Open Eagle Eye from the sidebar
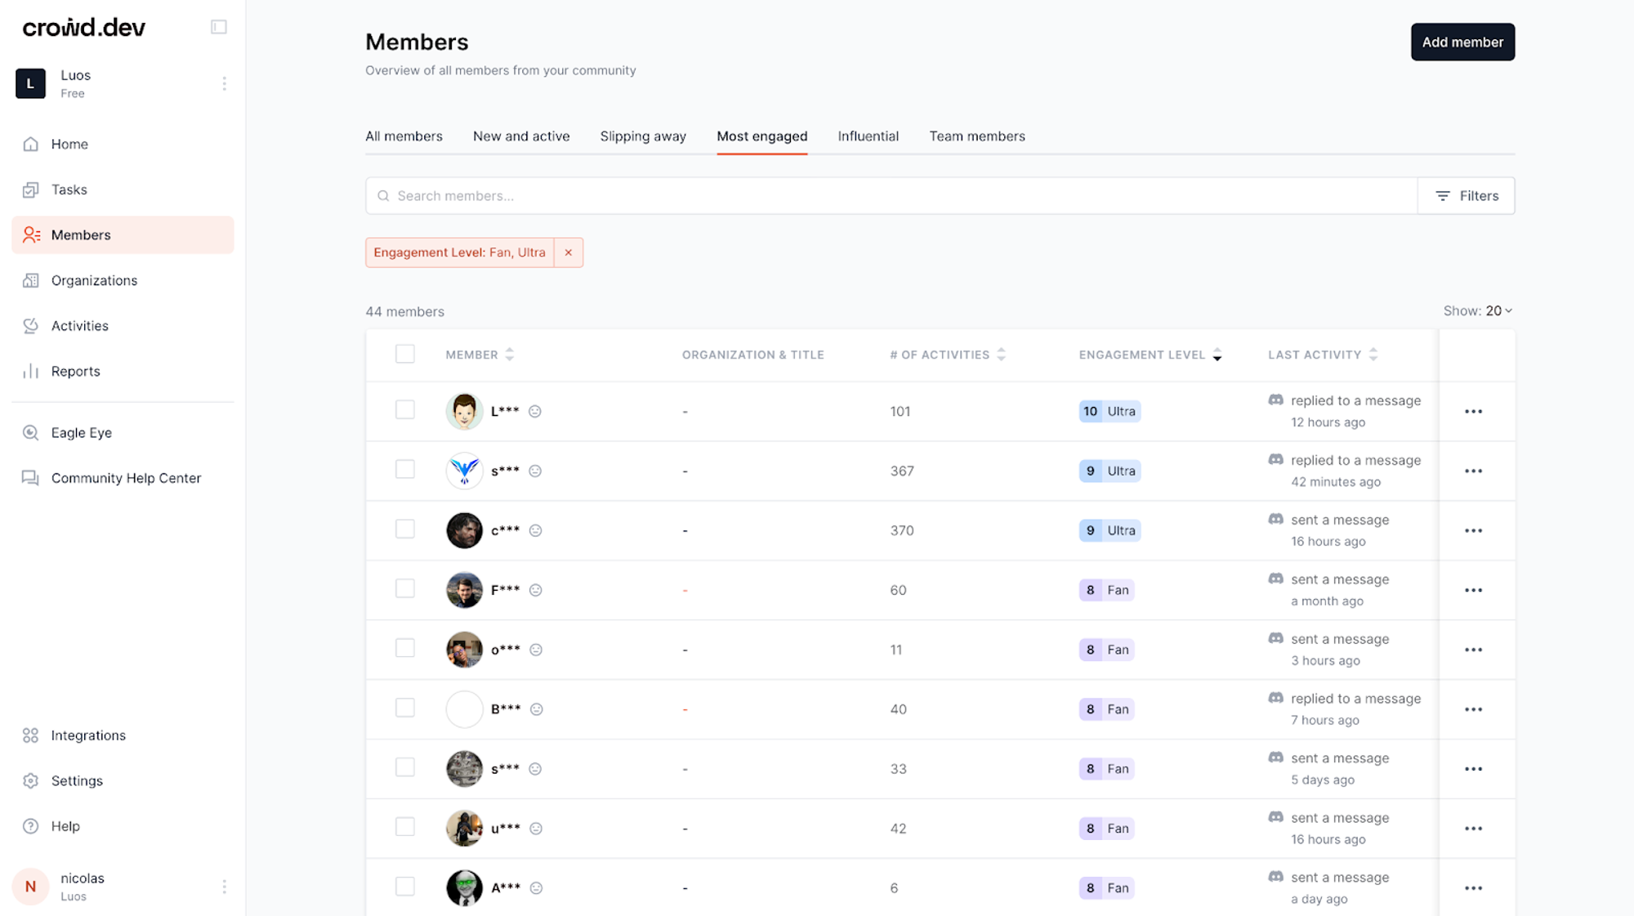Viewport: 1634px width, 916px height. (x=81, y=432)
